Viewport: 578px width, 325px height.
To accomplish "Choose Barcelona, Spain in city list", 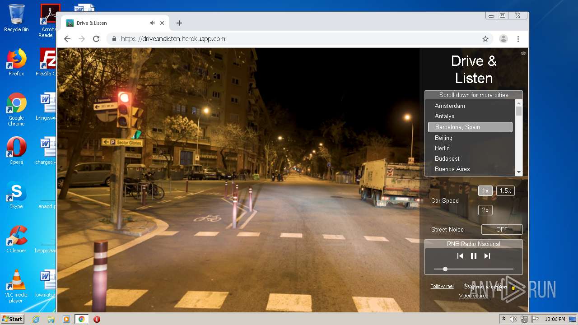I will [470, 127].
